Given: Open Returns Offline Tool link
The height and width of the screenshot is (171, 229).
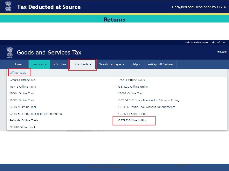Looking at the screenshot, I should [23, 80].
